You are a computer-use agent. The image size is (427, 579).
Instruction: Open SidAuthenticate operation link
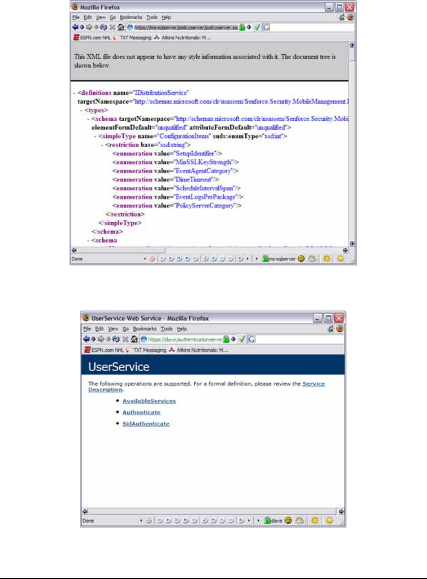pos(146,424)
